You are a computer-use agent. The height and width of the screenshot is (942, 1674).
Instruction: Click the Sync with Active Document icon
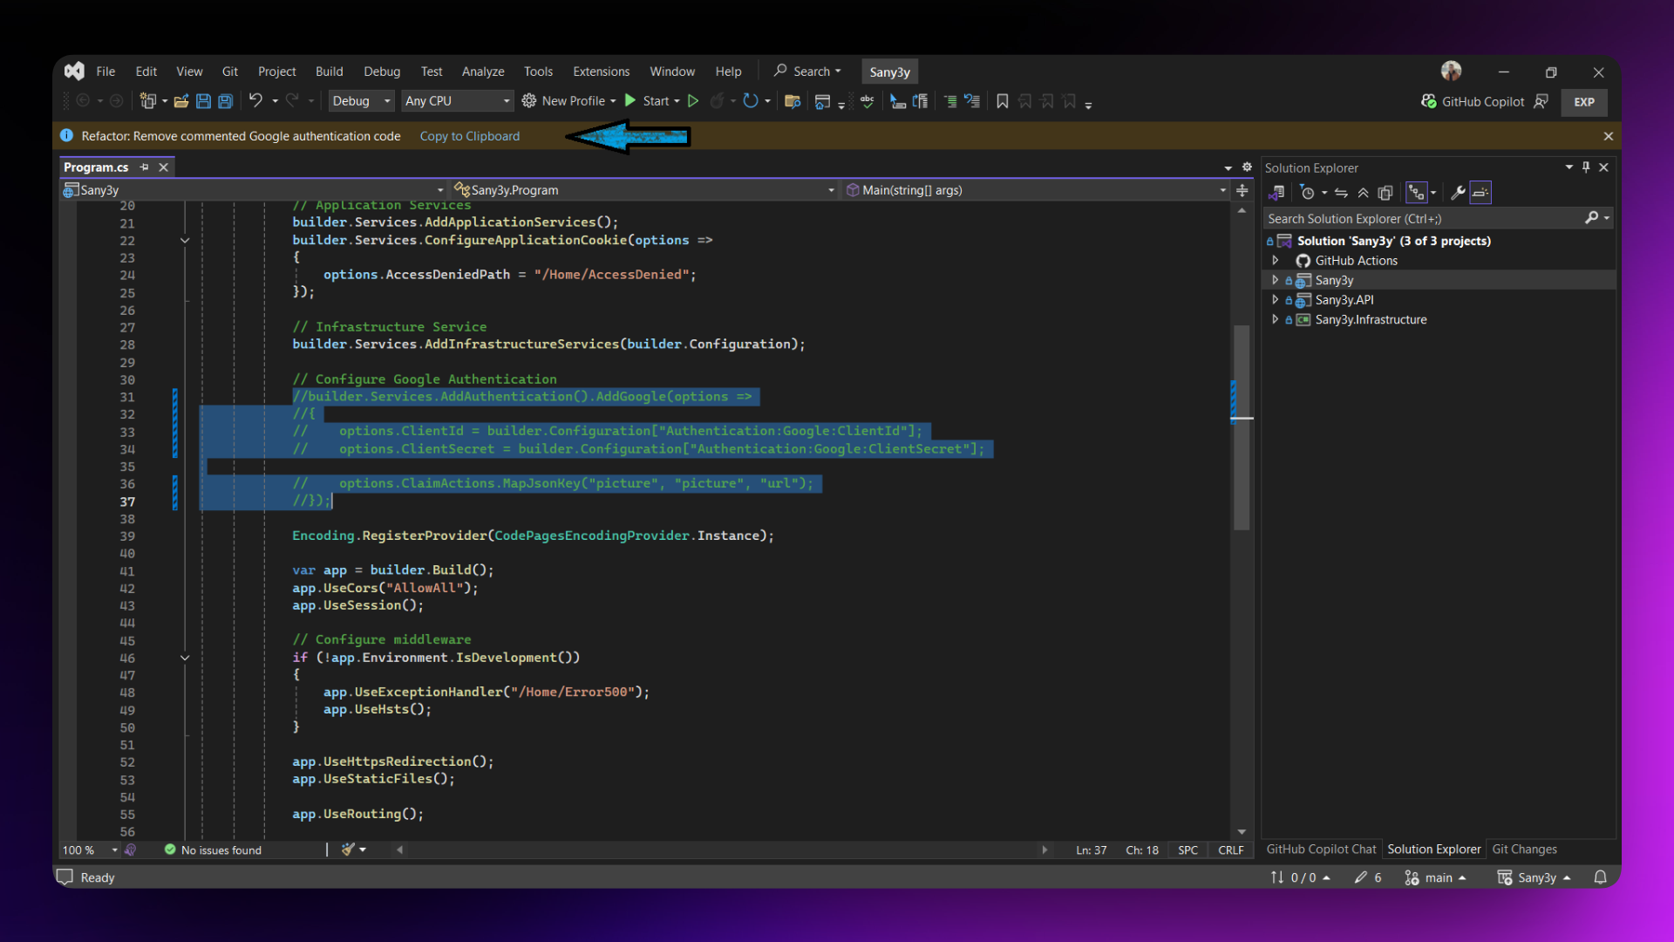1341,193
